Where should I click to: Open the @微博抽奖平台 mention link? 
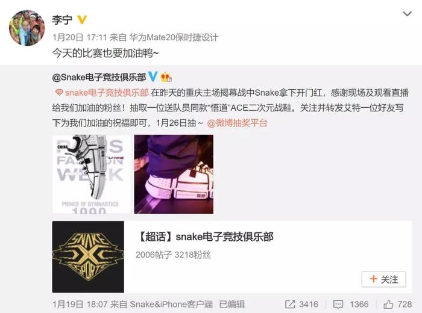click(x=237, y=123)
